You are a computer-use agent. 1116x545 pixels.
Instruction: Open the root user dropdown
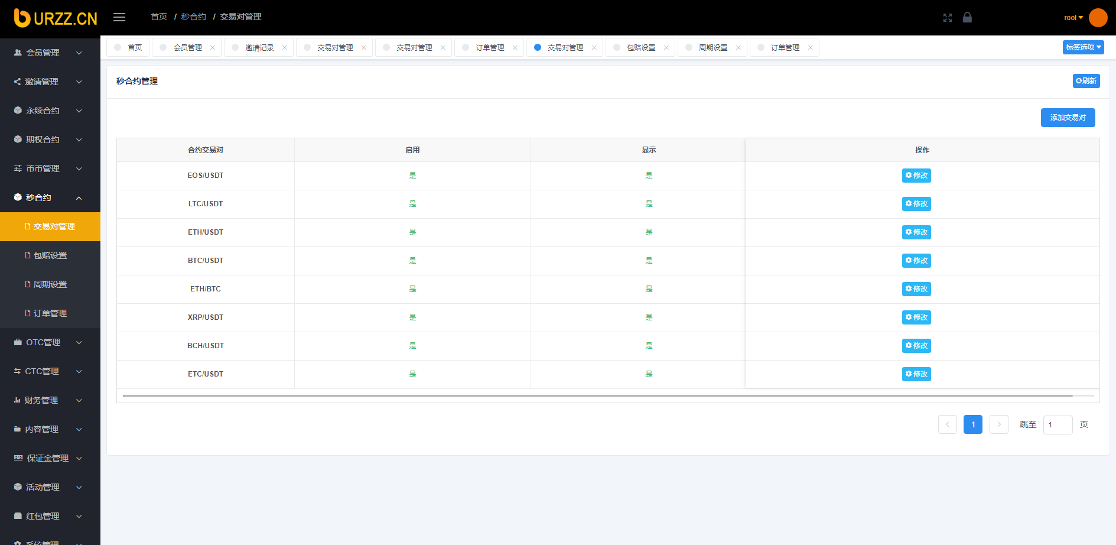(x=1073, y=18)
